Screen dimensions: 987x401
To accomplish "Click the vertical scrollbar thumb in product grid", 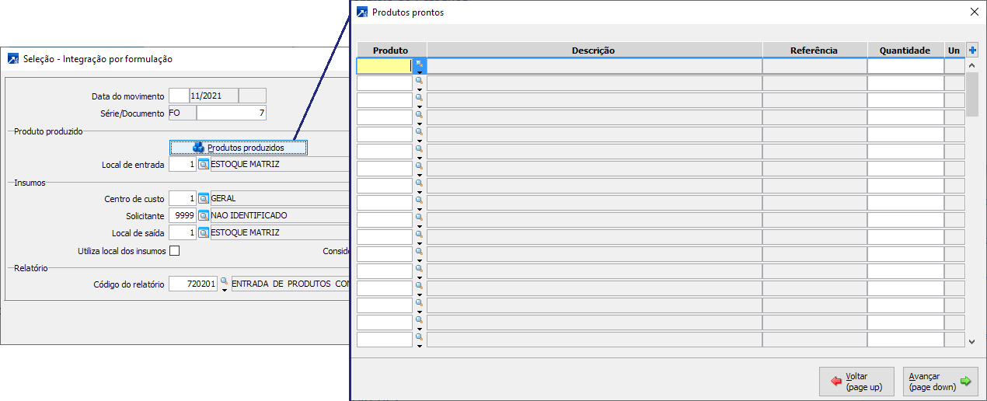I will (x=972, y=94).
